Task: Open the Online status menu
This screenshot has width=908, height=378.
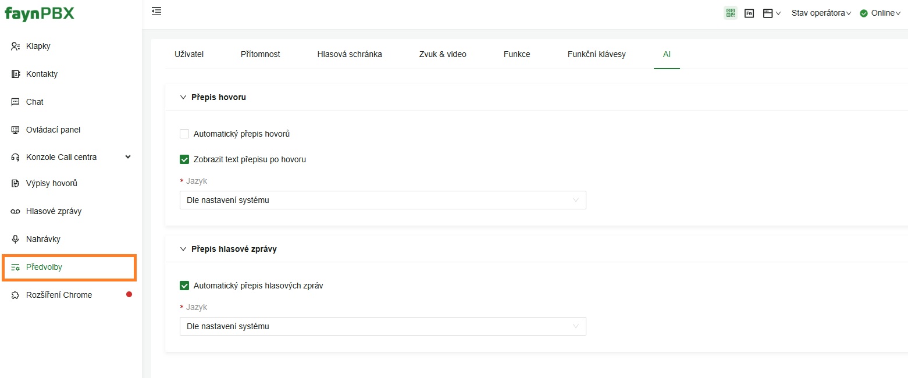Action: (880, 13)
